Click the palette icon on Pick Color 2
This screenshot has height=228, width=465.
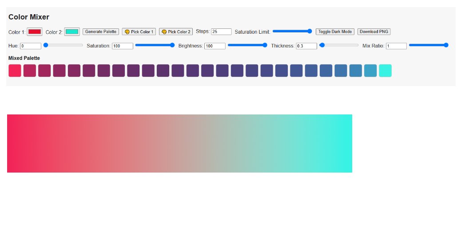tap(164, 31)
